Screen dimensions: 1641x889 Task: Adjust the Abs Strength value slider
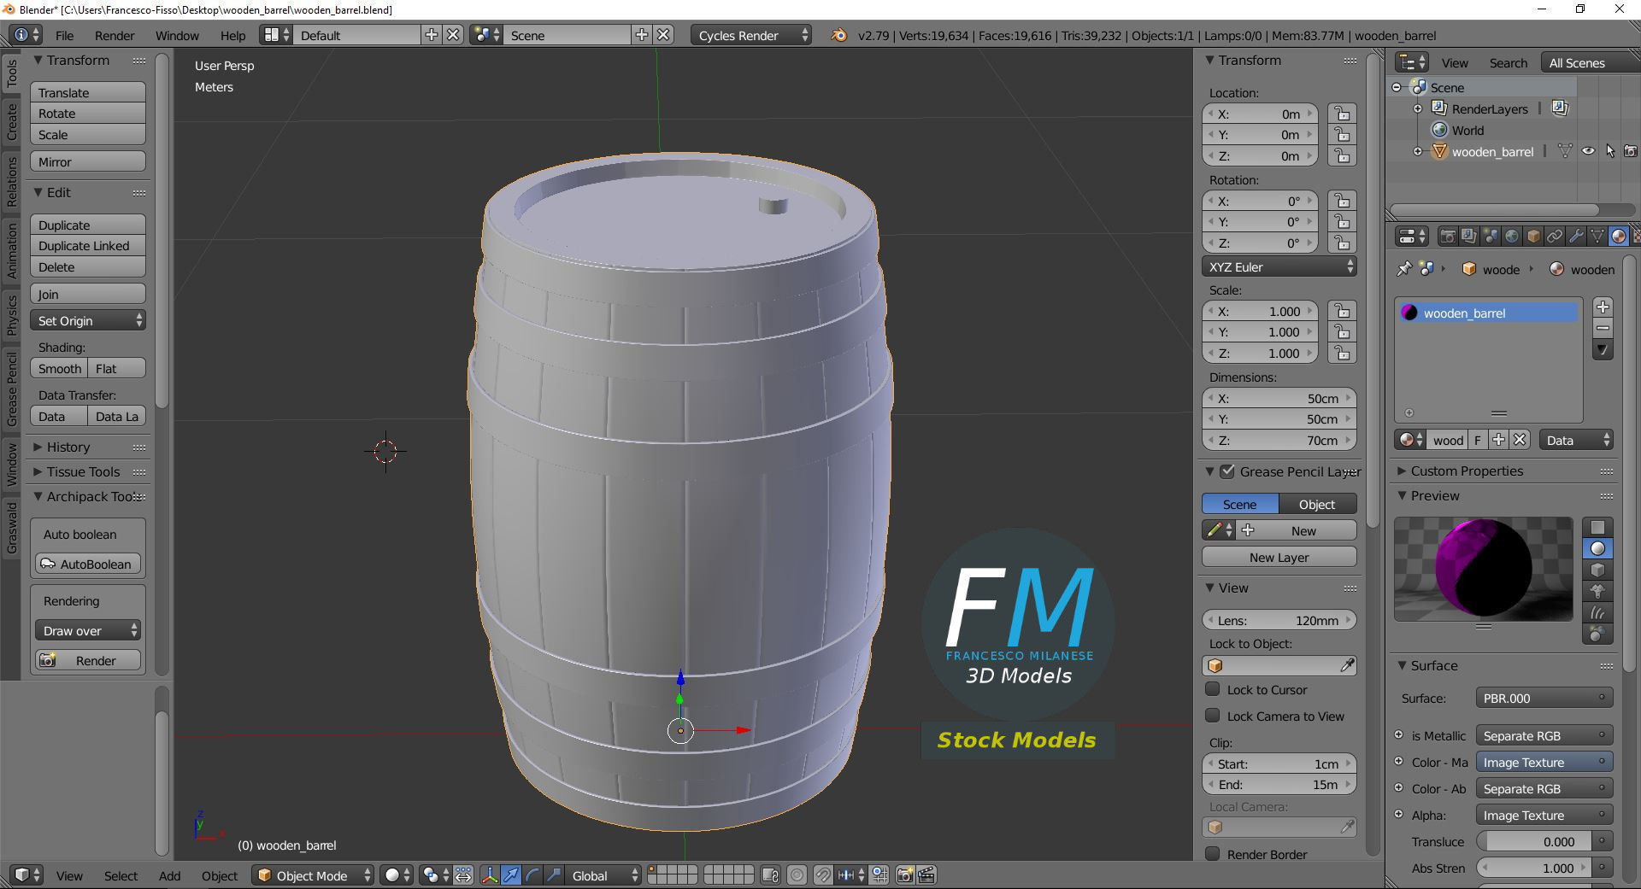[1535, 868]
